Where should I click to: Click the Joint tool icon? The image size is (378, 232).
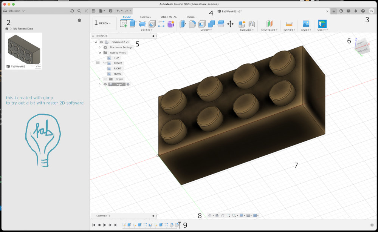click(x=252, y=24)
